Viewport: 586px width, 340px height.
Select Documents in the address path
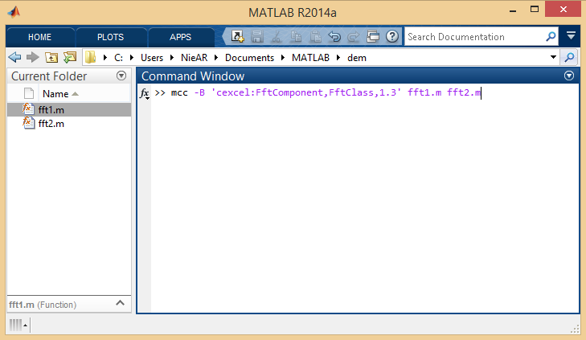(249, 58)
